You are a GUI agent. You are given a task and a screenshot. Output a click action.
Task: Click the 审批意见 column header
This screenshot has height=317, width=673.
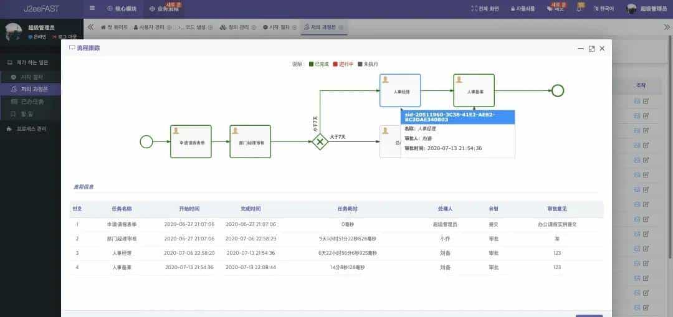click(557, 209)
